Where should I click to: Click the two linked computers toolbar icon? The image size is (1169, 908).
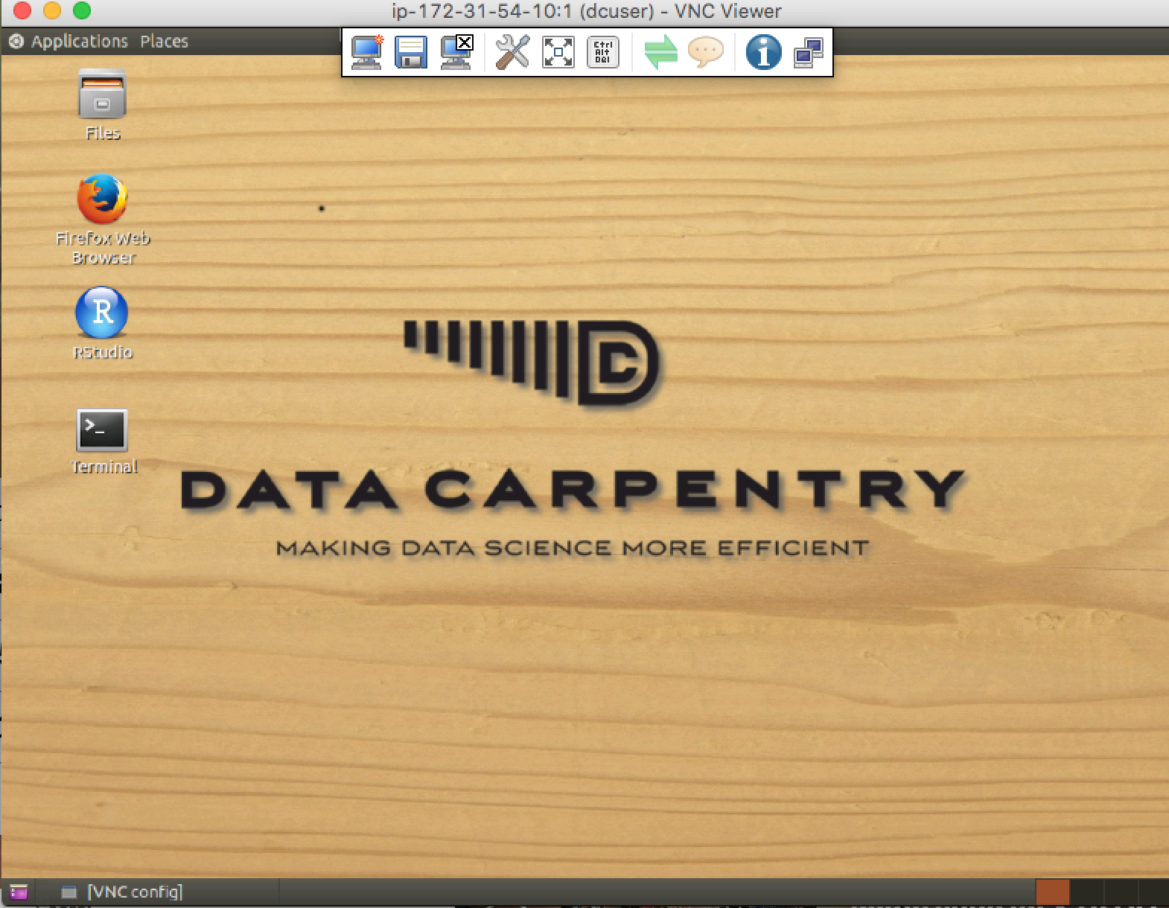click(x=809, y=53)
